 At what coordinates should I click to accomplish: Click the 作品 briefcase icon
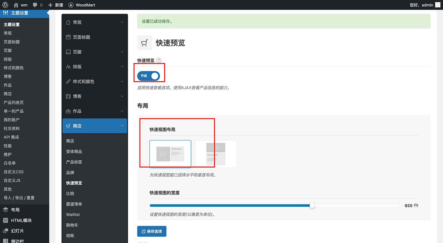[x=68, y=111]
